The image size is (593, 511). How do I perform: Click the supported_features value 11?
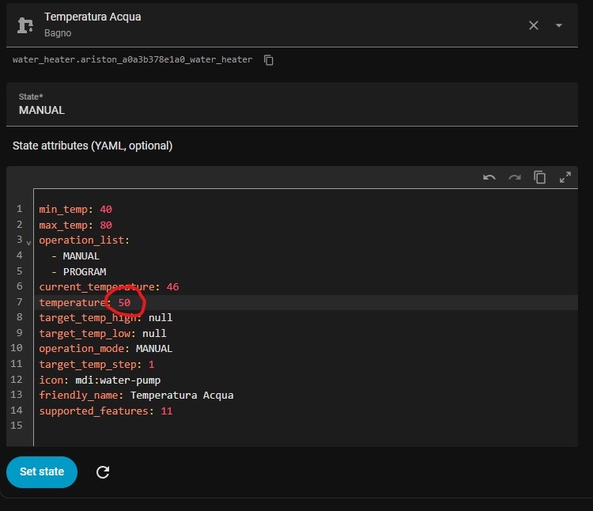coord(166,411)
